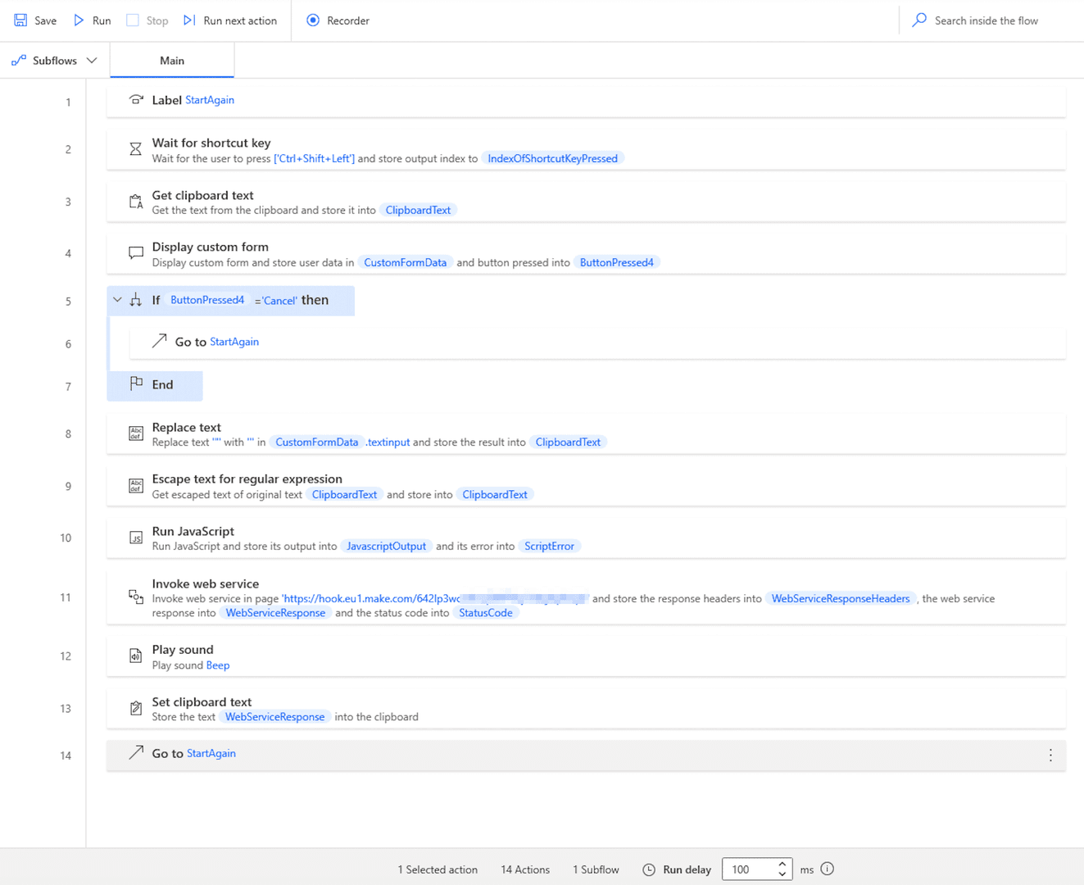Click the Get clipboard text action icon
Screen dimensions: 1084x885
135,202
